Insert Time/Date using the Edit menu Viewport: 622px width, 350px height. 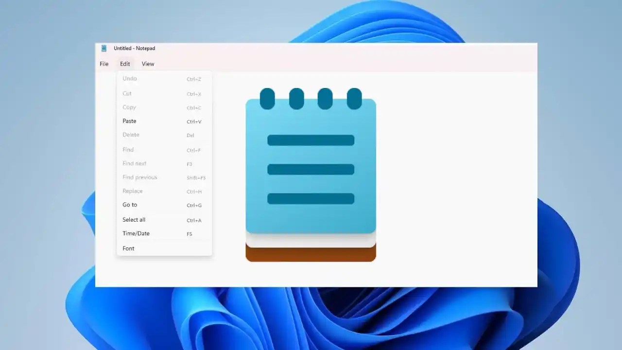(x=136, y=233)
